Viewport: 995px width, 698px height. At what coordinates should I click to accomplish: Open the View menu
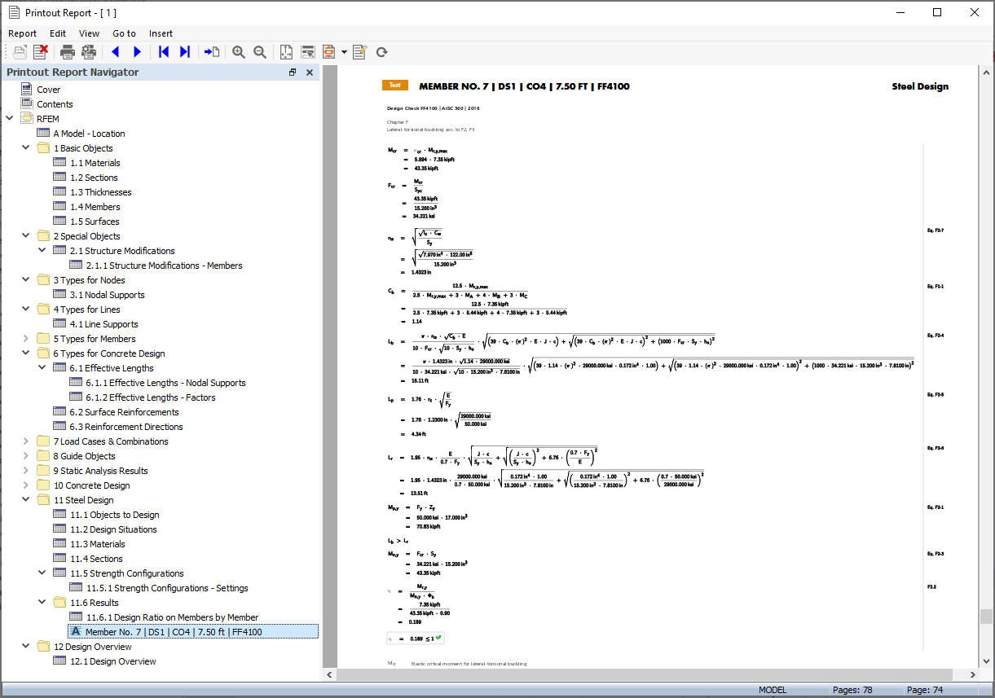tap(89, 33)
